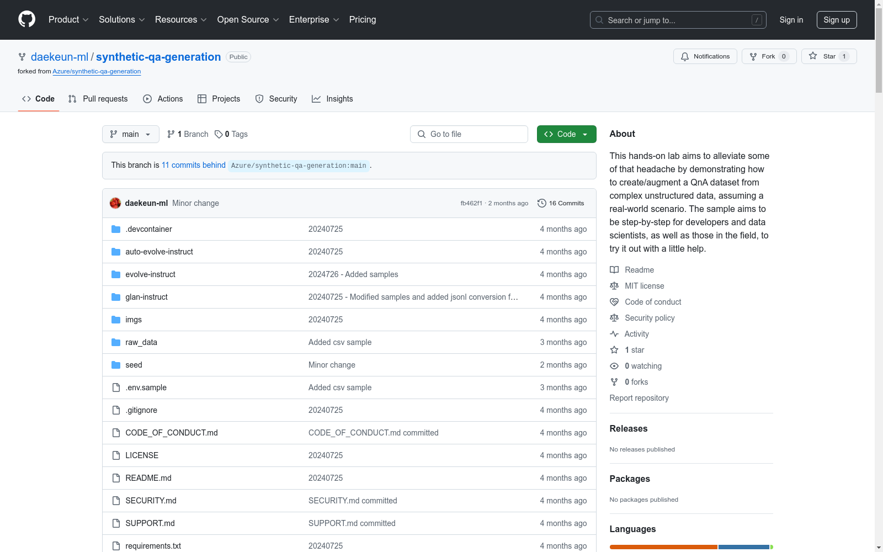883x552 pixels.
Task: Open the Security tab
Action: pos(276,99)
